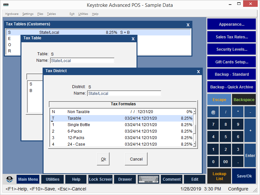Screen dimensions: 260x195
Task: Click Lock Screen in bottom toolbar
Action: (x=100, y=179)
